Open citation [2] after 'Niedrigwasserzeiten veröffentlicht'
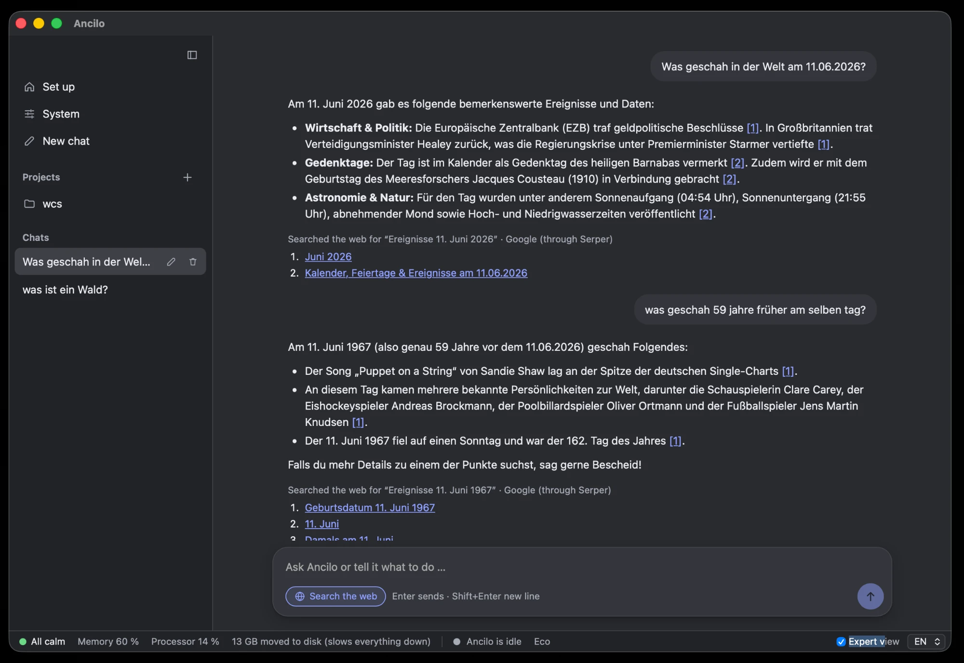964x663 pixels. click(x=706, y=214)
